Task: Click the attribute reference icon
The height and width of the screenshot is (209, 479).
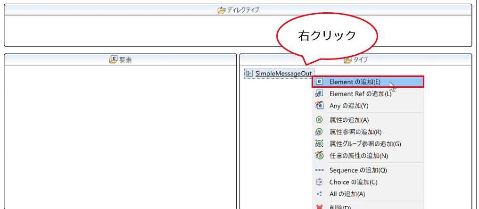Action: pos(319,132)
